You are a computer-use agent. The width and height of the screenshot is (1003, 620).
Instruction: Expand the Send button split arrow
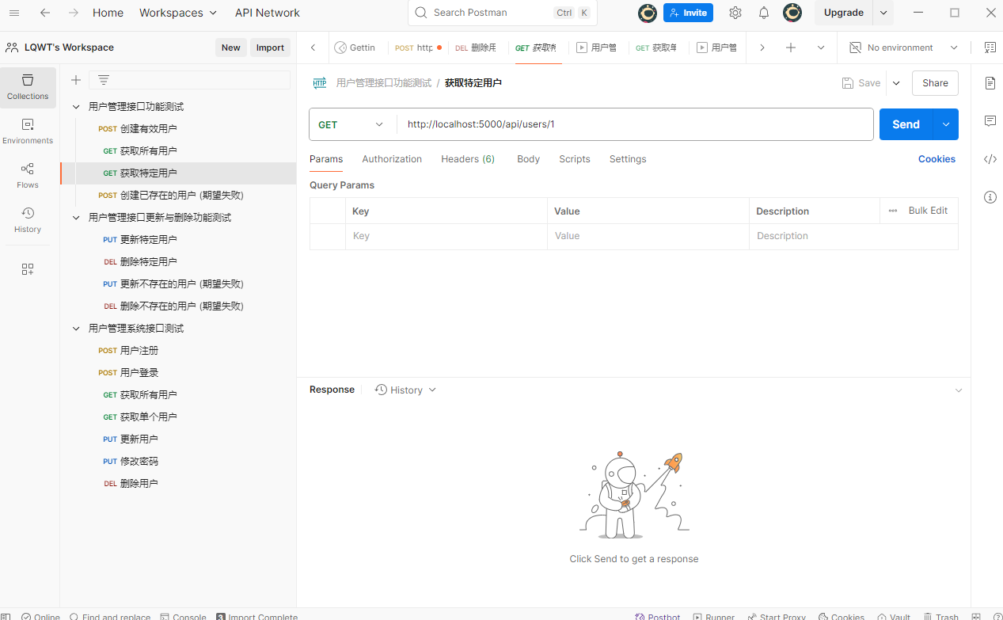click(x=945, y=124)
